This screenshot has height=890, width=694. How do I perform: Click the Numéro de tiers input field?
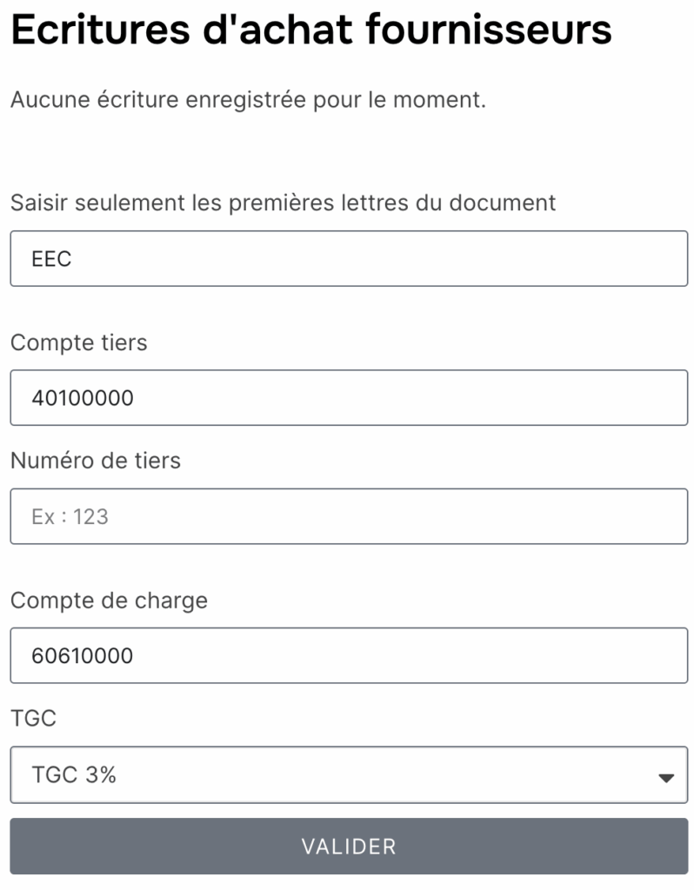point(348,516)
